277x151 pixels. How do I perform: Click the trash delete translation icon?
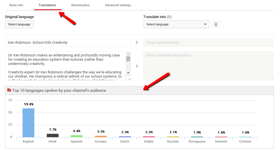point(216,24)
